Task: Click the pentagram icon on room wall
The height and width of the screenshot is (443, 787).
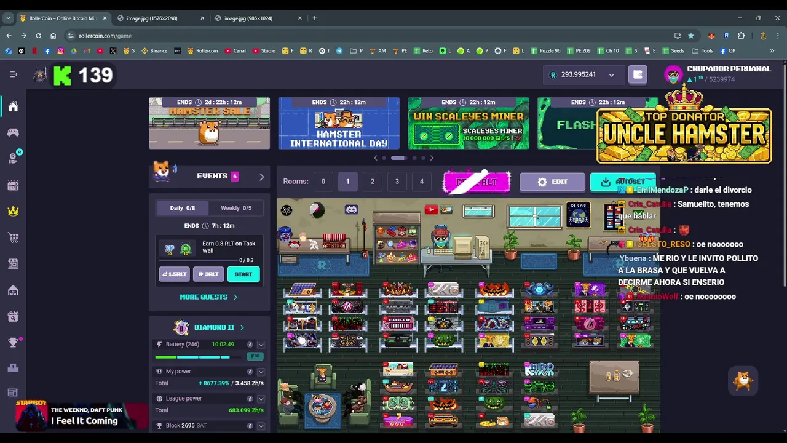Action: 287,210
